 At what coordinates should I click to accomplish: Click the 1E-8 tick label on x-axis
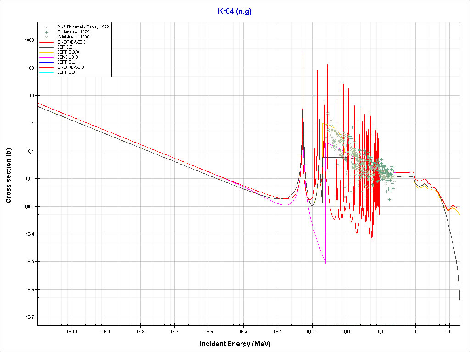(x=140, y=331)
